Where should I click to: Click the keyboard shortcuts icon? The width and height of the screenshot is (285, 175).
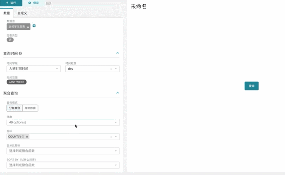tap(48, 3)
